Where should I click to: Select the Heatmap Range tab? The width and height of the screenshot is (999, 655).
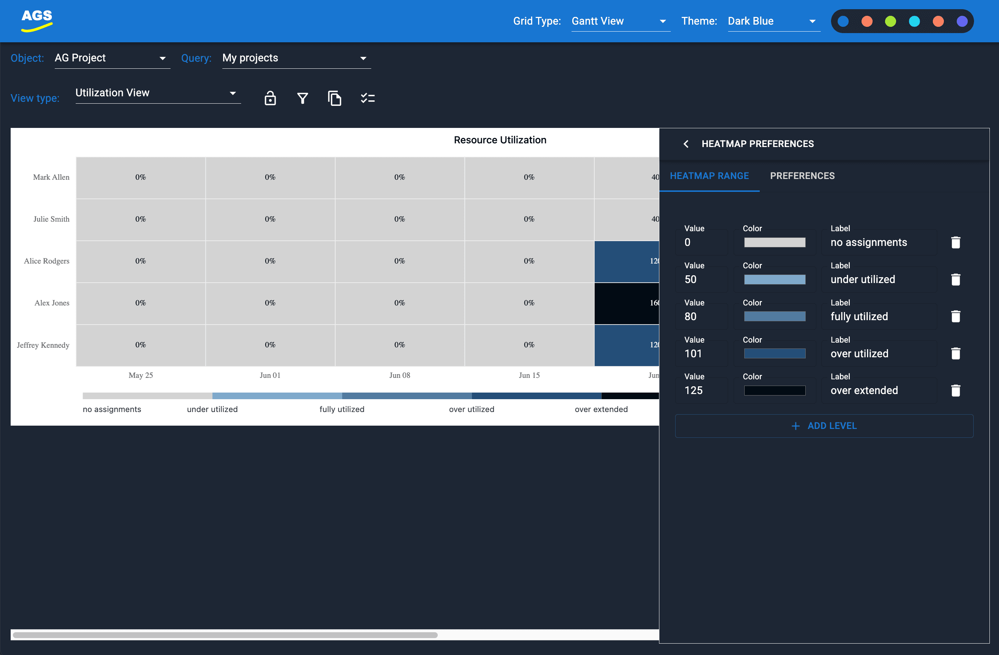(709, 176)
